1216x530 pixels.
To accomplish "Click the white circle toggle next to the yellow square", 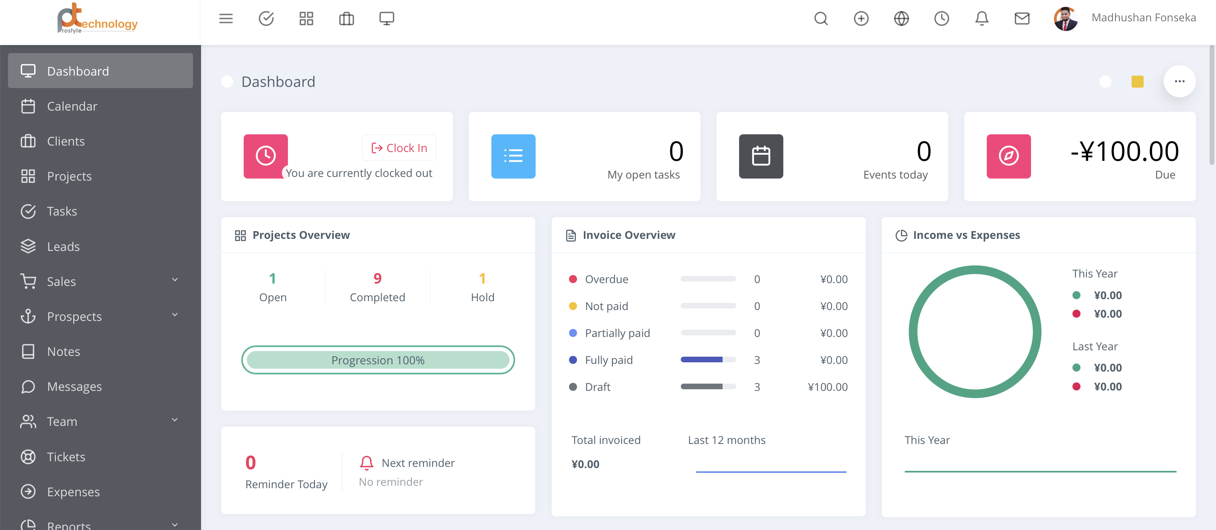I will [1105, 82].
